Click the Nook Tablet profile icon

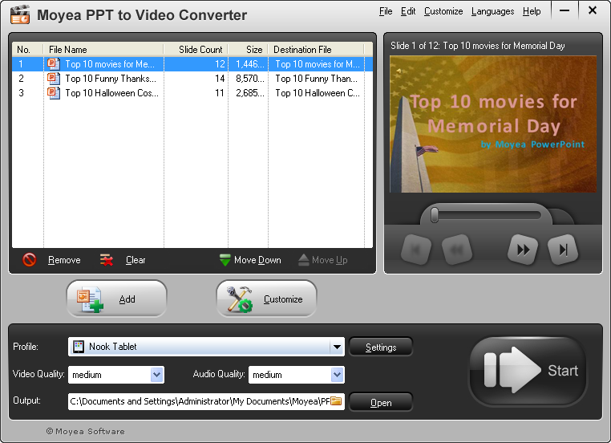[79, 347]
